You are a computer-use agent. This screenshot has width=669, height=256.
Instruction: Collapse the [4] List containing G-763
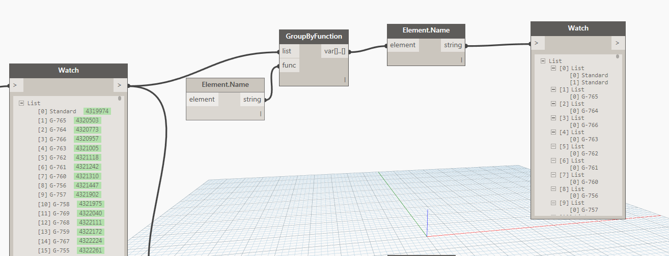point(553,132)
